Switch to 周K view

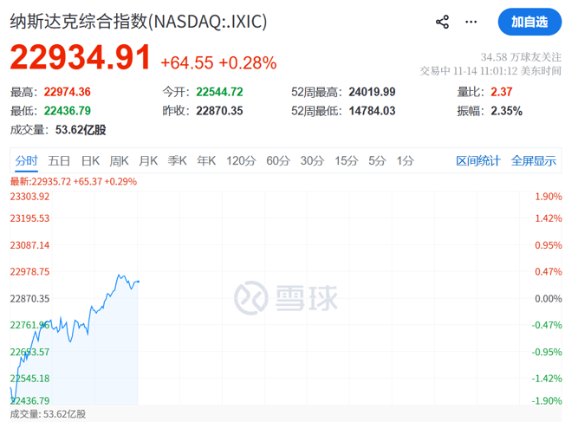coord(119,160)
